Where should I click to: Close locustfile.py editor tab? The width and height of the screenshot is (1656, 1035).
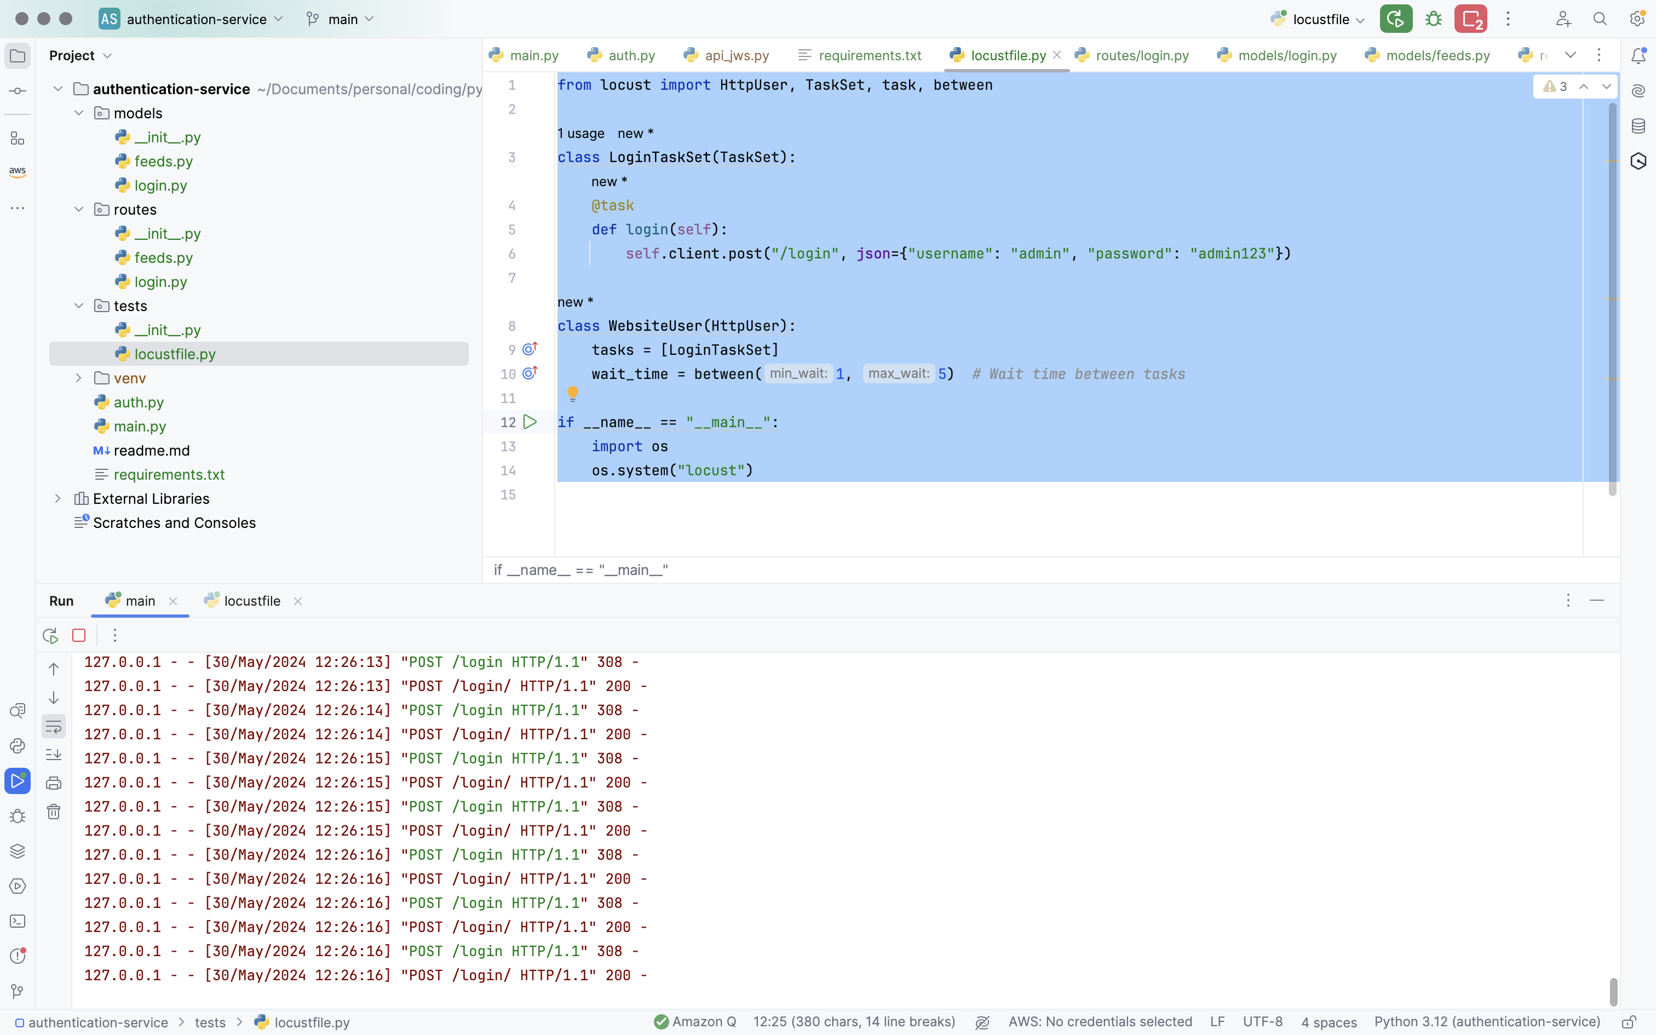(1057, 55)
